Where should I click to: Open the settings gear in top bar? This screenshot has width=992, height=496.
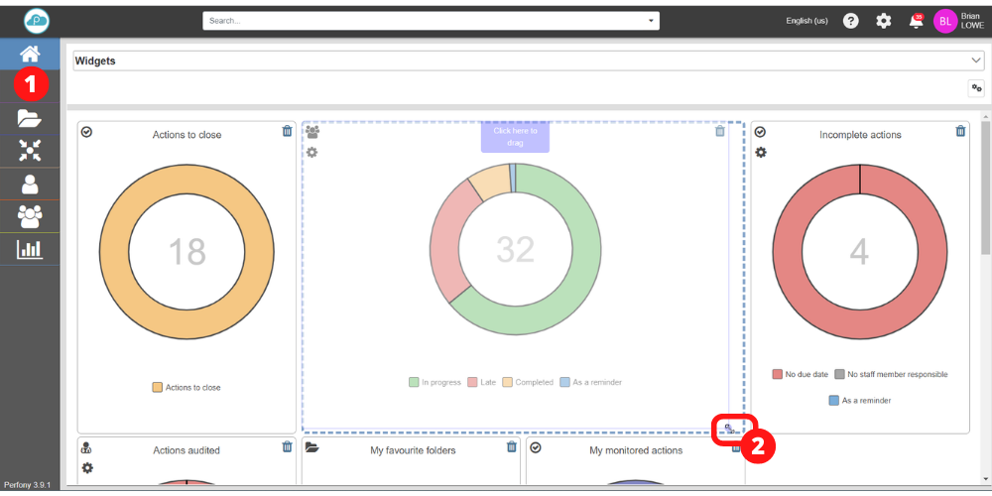coord(883,21)
